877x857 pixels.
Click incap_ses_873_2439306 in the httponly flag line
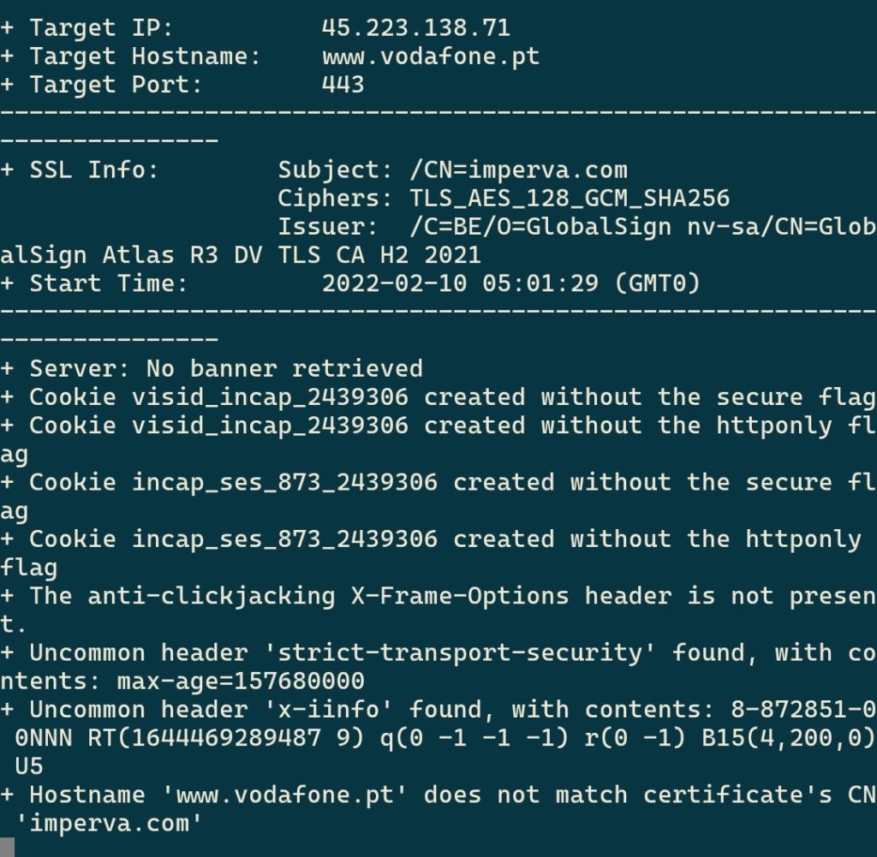pyautogui.click(x=284, y=540)
